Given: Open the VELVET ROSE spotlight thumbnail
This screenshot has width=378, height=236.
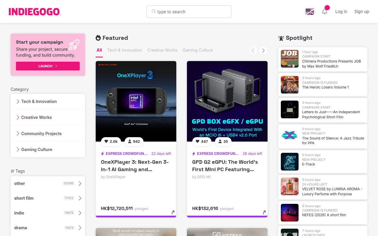Looking at the screenshot, I should click(x=290, y=186).
